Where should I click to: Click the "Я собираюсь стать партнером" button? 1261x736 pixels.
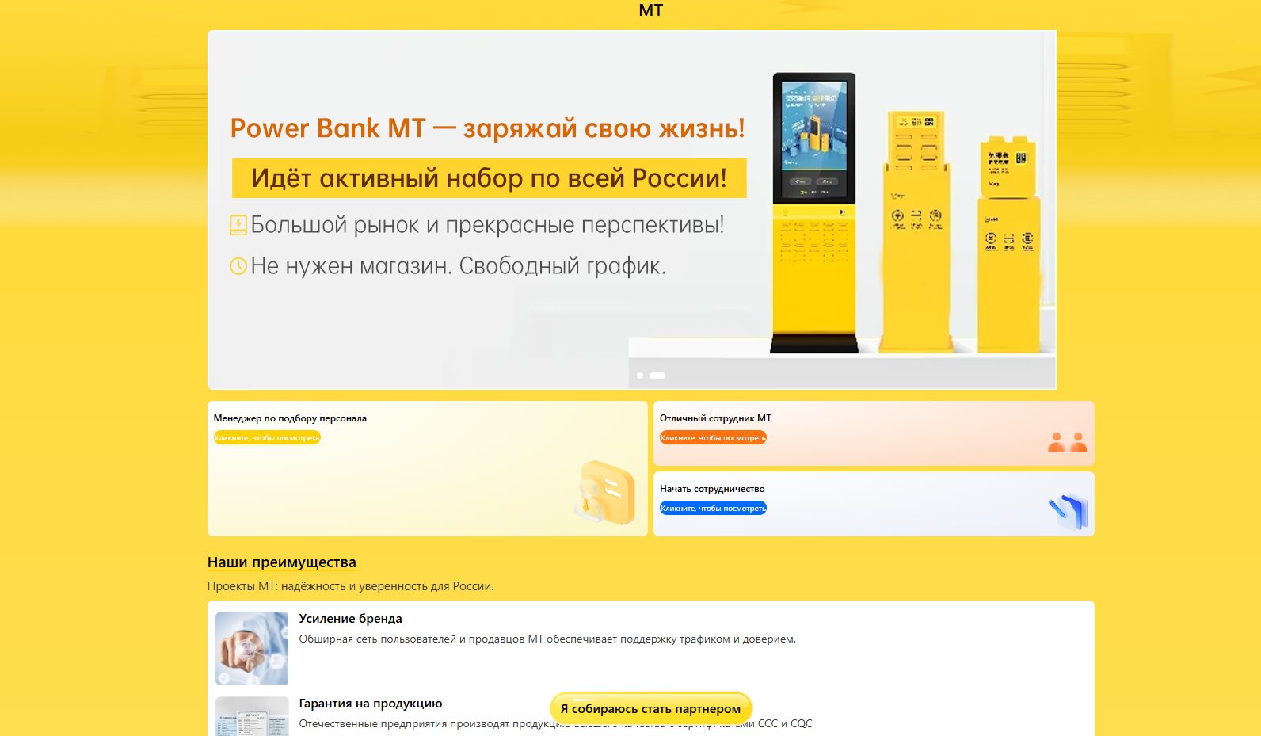tap(650, 709)
